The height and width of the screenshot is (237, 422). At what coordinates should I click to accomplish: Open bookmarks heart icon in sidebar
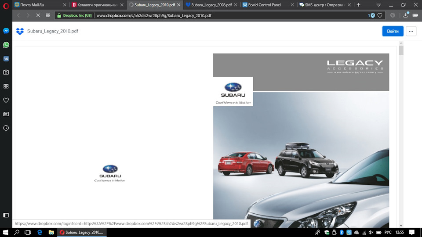[x=6, y=100]
